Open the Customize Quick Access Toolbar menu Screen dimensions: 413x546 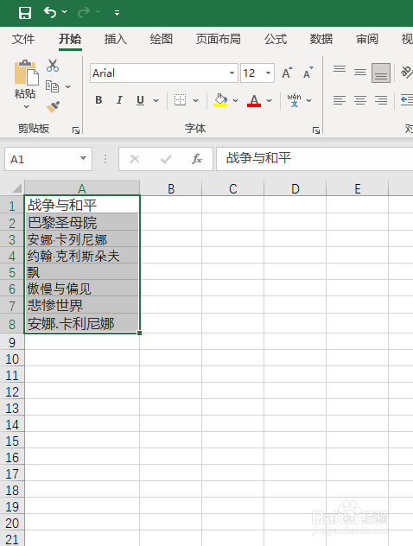pyautogui.click(x=117, y=13)
